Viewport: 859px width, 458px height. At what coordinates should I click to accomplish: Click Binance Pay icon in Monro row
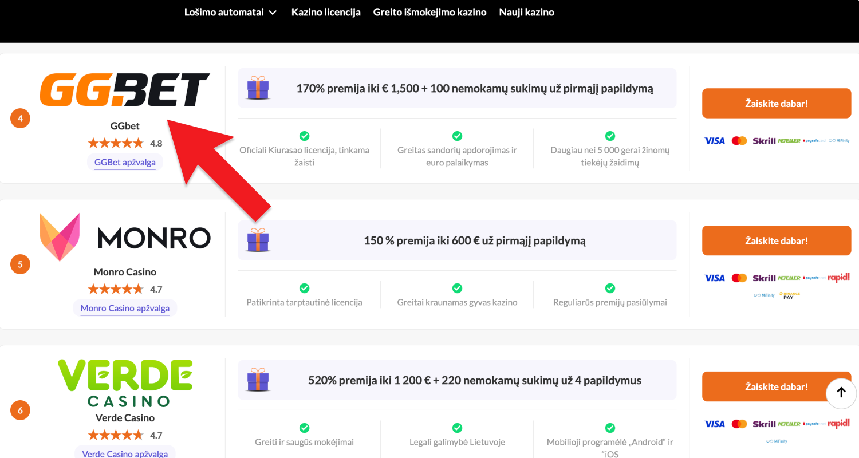pyautogui.click(x=789, y=295)
